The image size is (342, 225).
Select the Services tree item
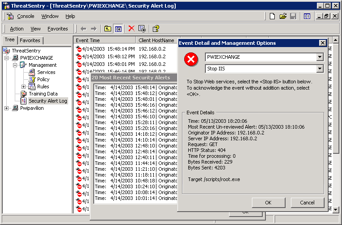point(46,72)
